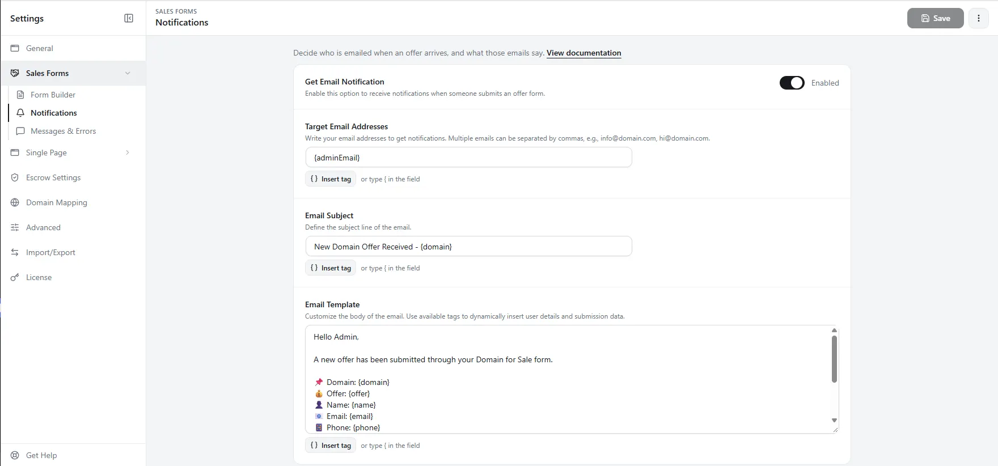Click the Advanced sliders icon
This screenshot has width=998, height=466.
pyautogui.click(x=15, y=227)
